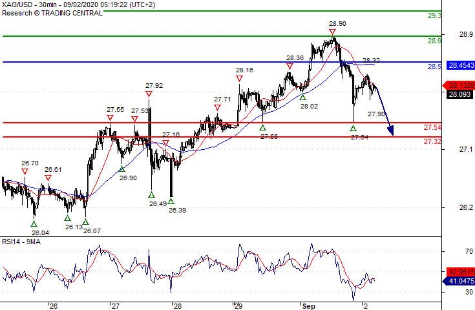Click the Research TRADING CENTRAL credit text
The height and width of the screenshot is (310, 475).
tap(52, 13)
